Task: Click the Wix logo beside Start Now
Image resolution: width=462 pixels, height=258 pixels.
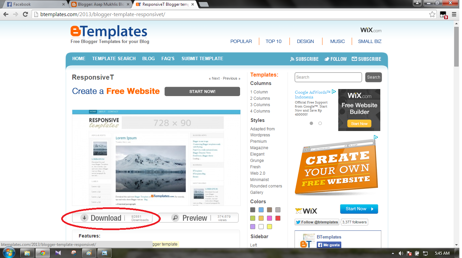Action: 306,211
